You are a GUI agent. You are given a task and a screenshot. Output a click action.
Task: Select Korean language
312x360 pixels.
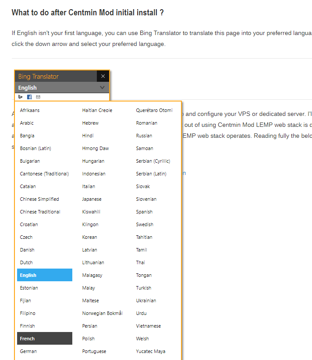89,237
